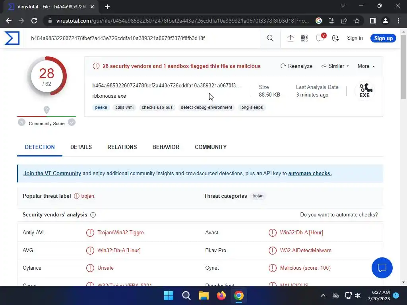Select the checks-usb-bus tag
Screen dimensions: 407x305
157,107
